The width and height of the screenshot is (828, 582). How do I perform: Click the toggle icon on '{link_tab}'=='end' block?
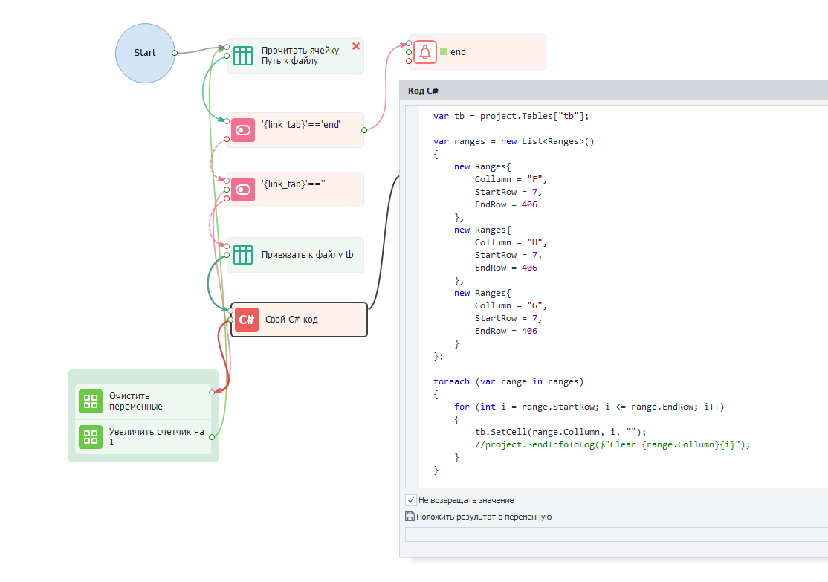click(x=243, y=130)
